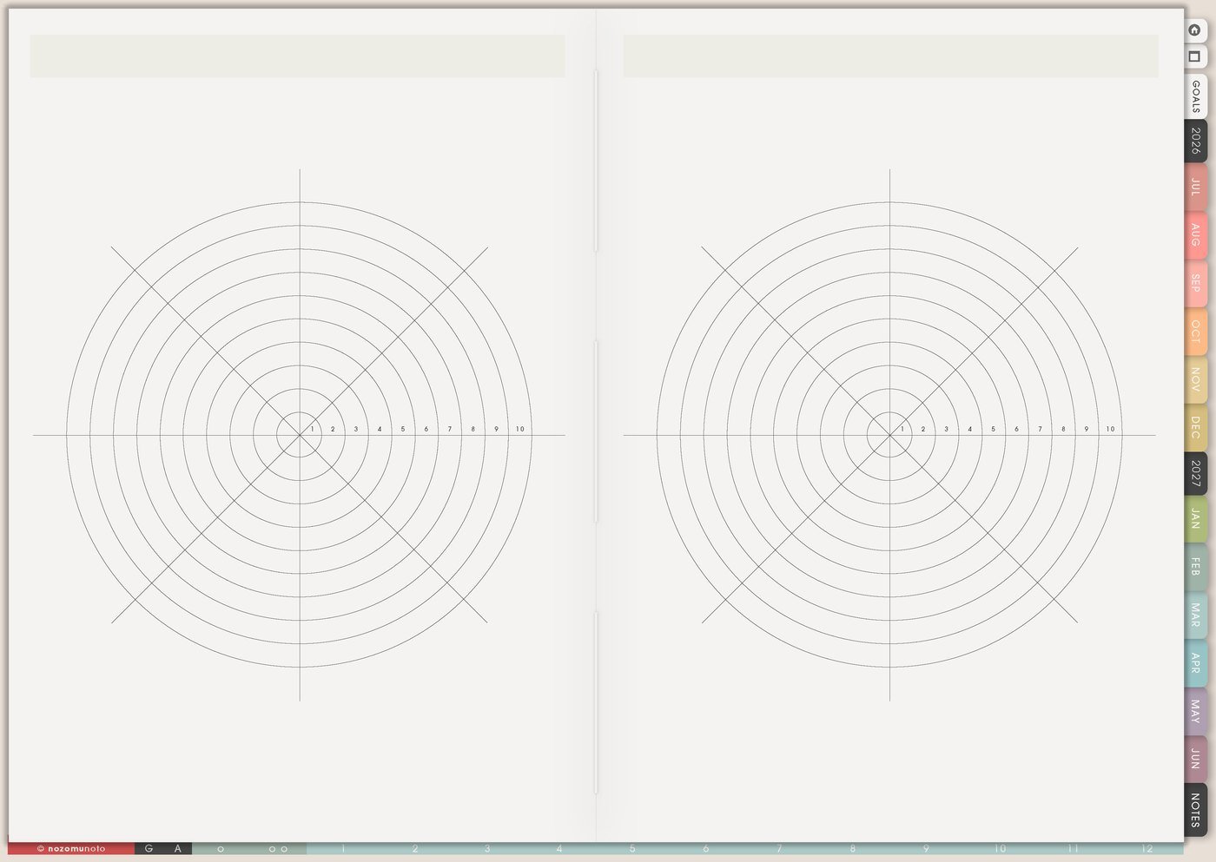Go to bottom page tab 8
This screenshot has width=1216, height=862.
(x=852, y=849)
